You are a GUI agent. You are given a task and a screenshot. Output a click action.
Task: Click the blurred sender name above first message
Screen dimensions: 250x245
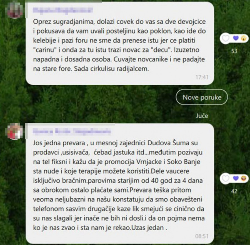(63, 10)
